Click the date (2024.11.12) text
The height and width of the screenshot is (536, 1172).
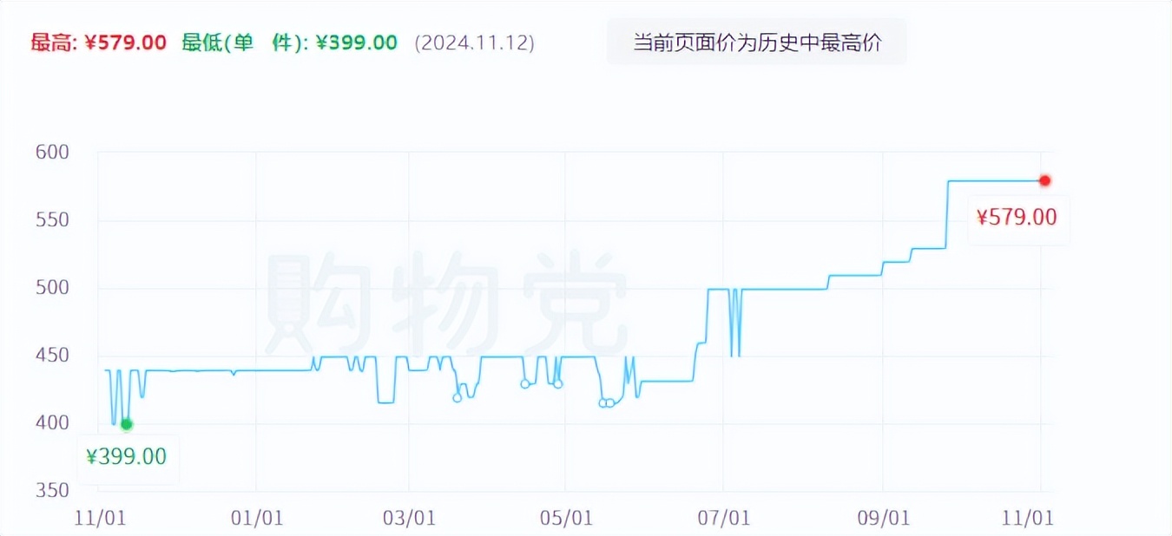pyautogui.click(x=474, y=42)
